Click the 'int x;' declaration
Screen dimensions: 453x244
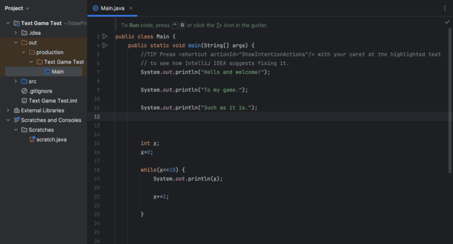[150, 143]
